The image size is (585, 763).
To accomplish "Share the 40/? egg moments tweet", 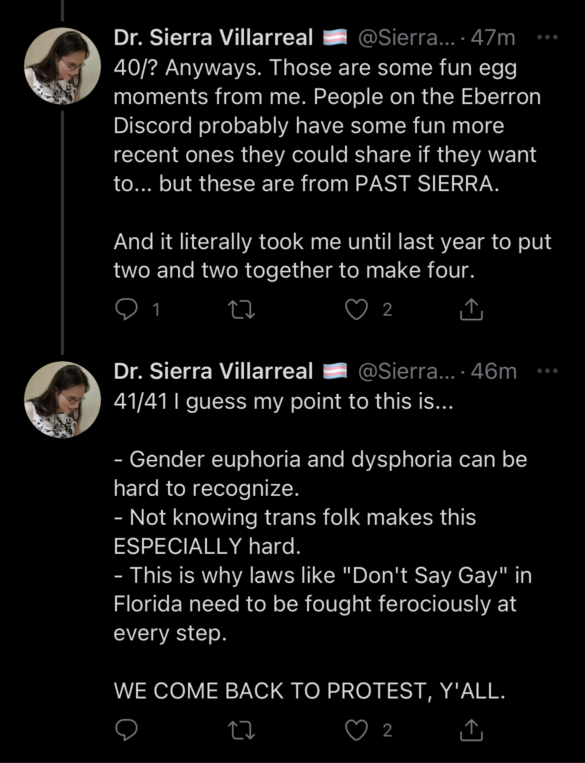I will point(471,309).
